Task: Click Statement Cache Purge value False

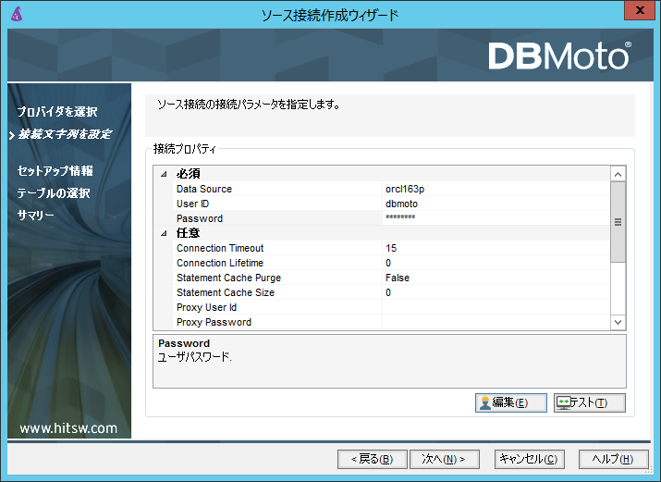Action: [x=496, y=278]
